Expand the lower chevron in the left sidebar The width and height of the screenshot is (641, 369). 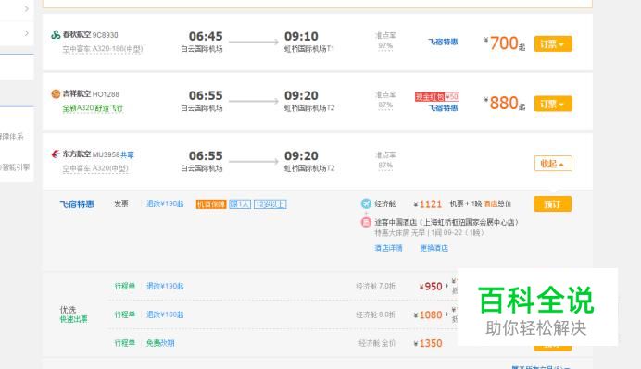click(27, 33)
